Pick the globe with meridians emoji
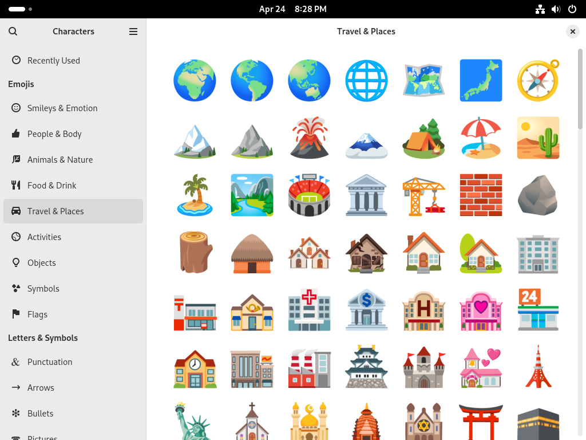The width and height of the screenshot is (586, 440). point(366,80)
